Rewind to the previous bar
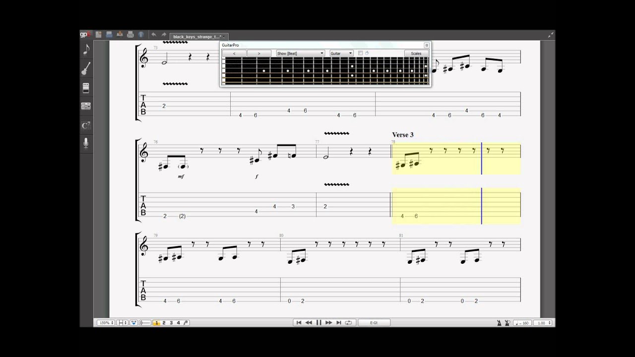Image resolution: width=635 pixels, height=357 pixels. (x=309, y=323)
